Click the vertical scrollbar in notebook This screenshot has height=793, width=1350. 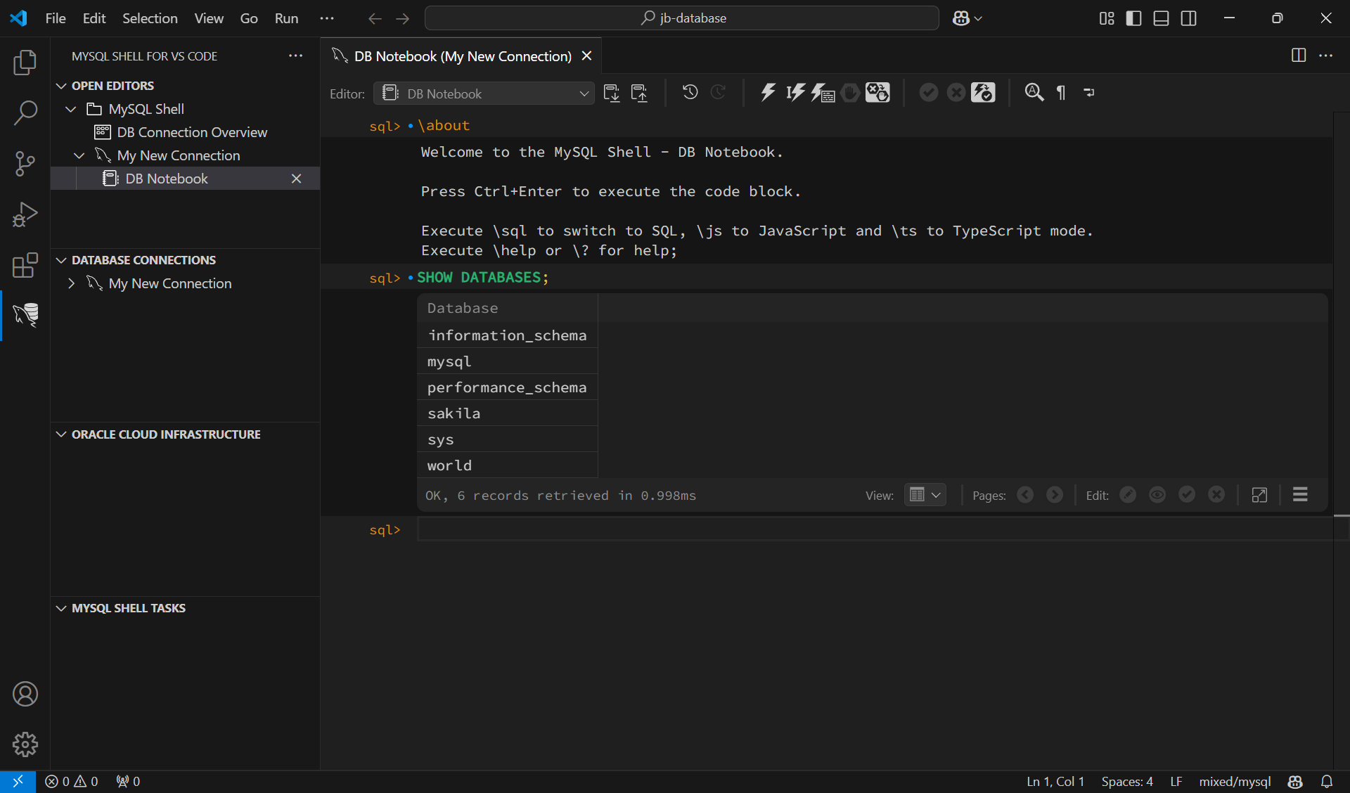click(1341, 316)
